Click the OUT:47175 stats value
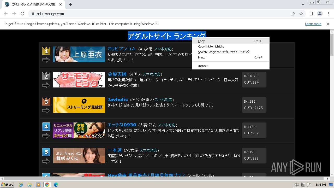 point(253,108)
